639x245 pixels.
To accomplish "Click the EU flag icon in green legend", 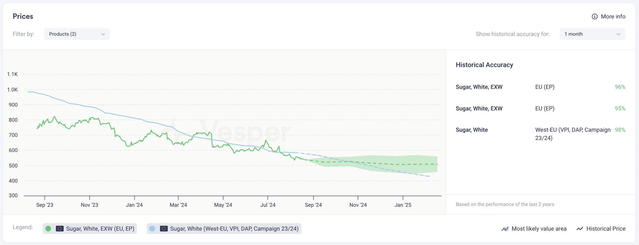I will [60, 229].
